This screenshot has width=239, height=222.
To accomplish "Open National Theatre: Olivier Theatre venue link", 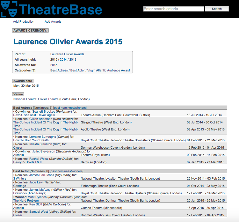I will tap(36, 99).
